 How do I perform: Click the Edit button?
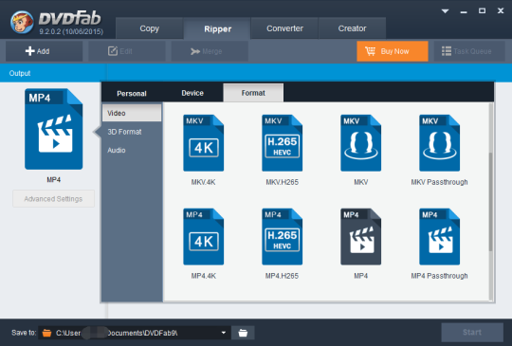pyautogui.click(x=127, y=51)
